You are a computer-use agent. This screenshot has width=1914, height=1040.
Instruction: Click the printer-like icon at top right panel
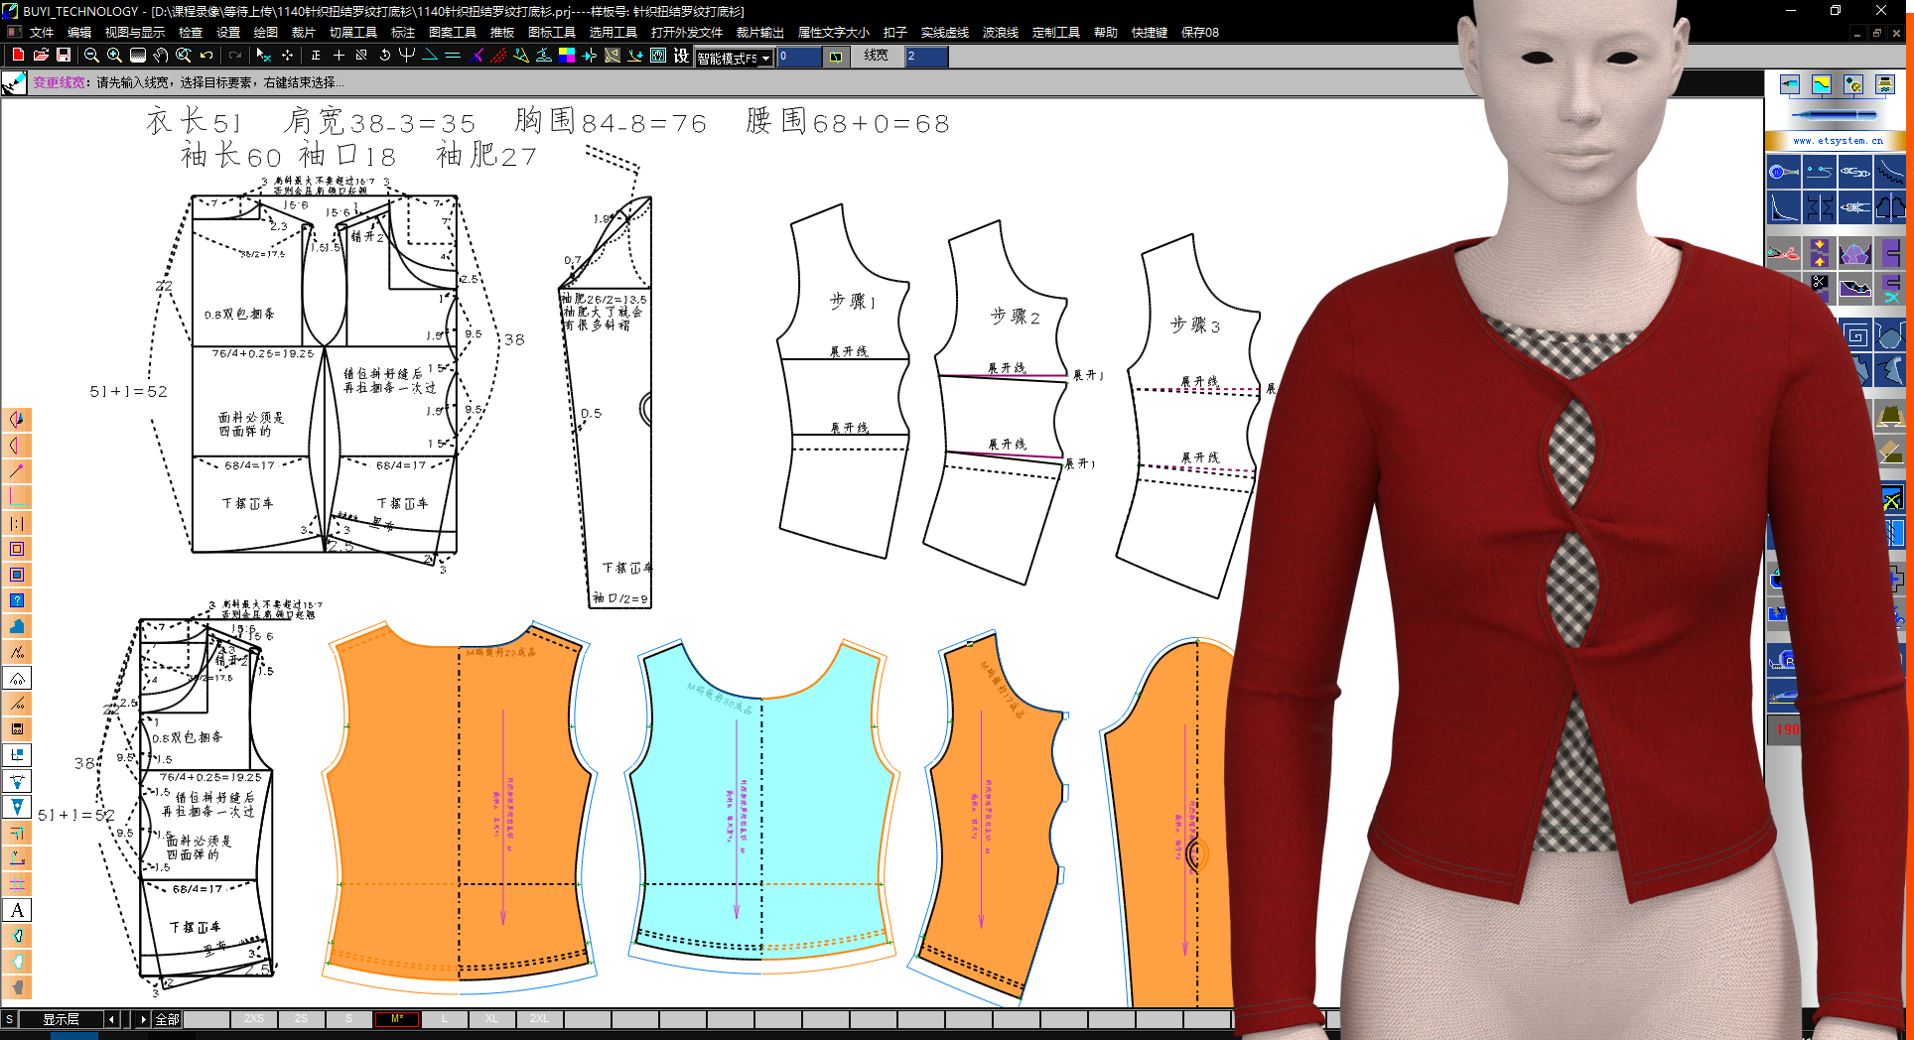(1885, 84)
